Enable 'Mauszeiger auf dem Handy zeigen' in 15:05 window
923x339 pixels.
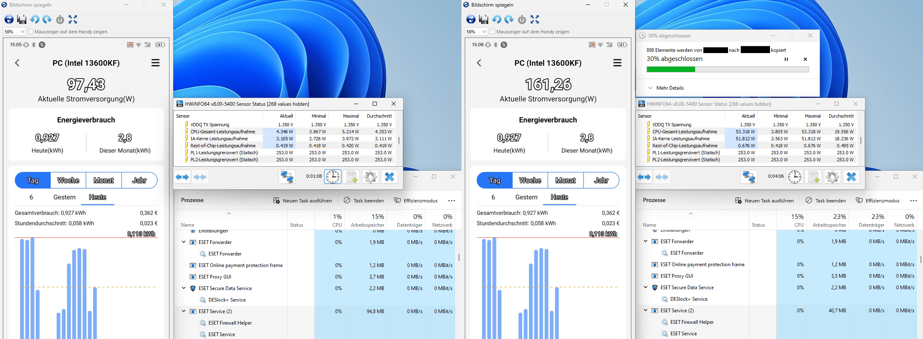click(x=31, y=32)
